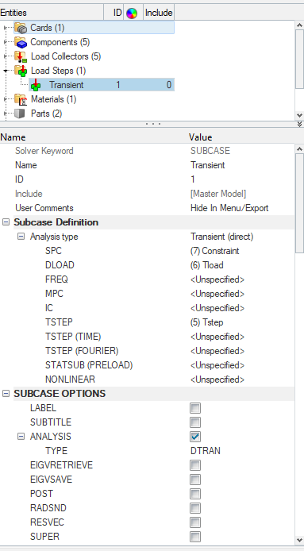Click the Solver Keyword value 'SUBCASE'

point(210,151)
